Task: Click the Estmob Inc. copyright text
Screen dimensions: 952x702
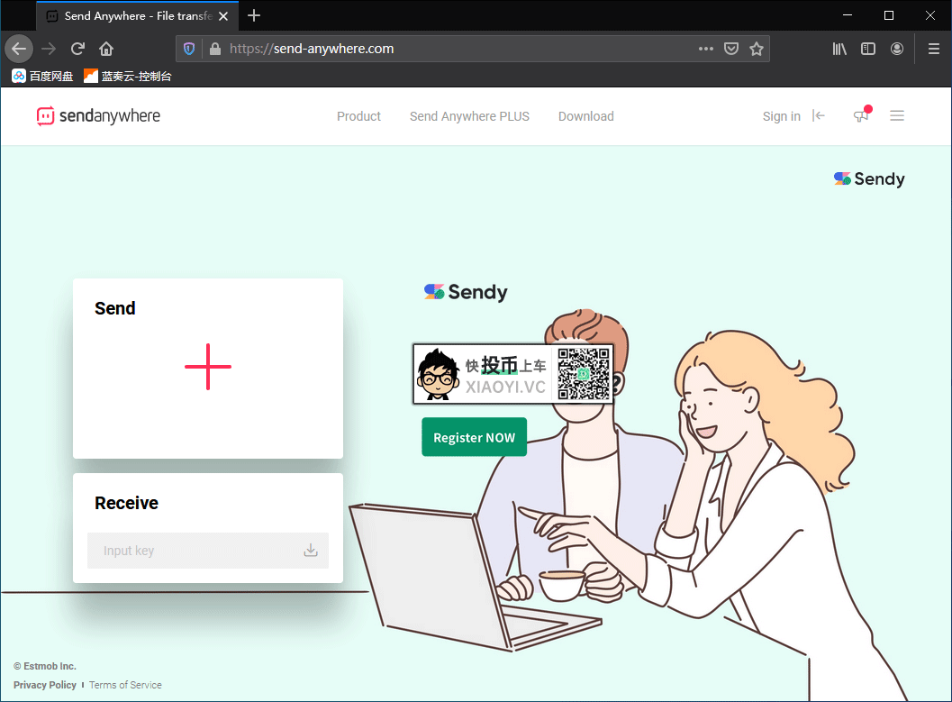Action: 45,666
